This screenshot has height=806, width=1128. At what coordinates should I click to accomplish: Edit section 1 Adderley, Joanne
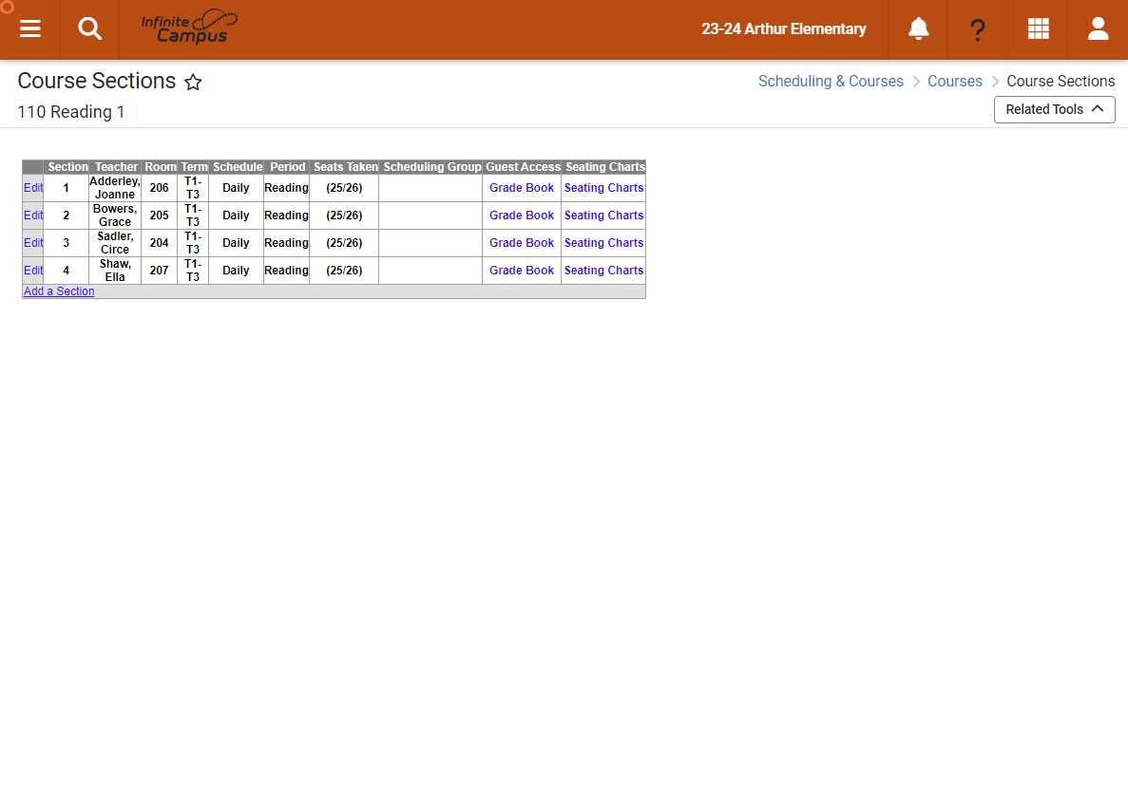tap(33, 187)
